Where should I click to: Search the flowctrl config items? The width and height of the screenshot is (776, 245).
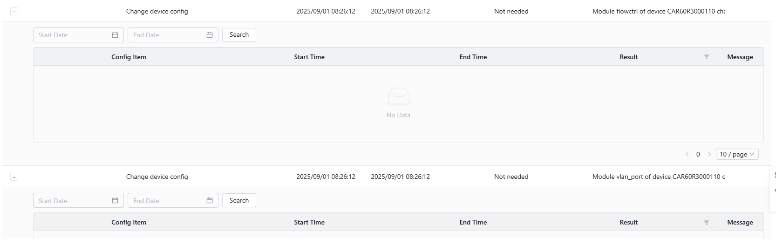pos(239,35)
